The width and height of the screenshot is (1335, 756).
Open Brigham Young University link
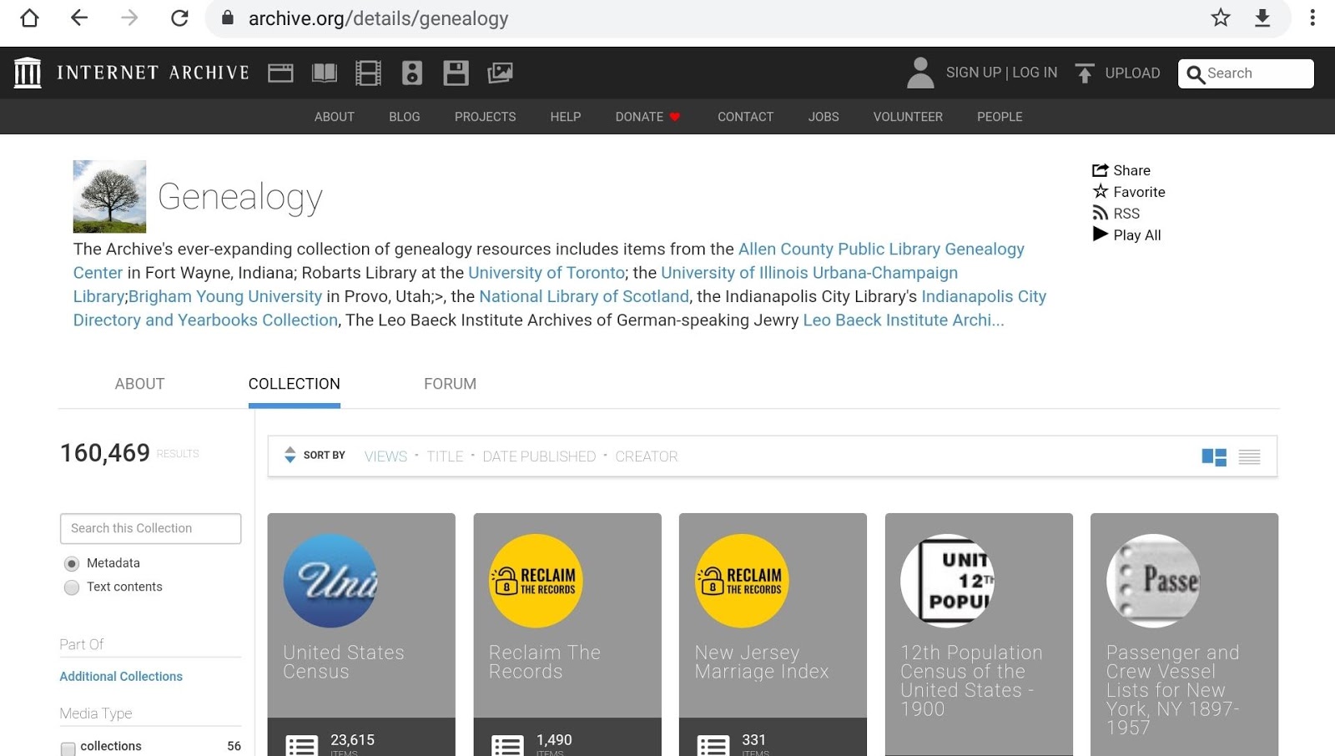(225, 296)
